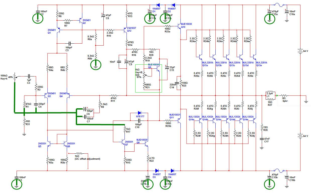Select the Q2 2N5401 transistor symbol
This screenshot has height=193, width=311.
(x=81, y=20)
